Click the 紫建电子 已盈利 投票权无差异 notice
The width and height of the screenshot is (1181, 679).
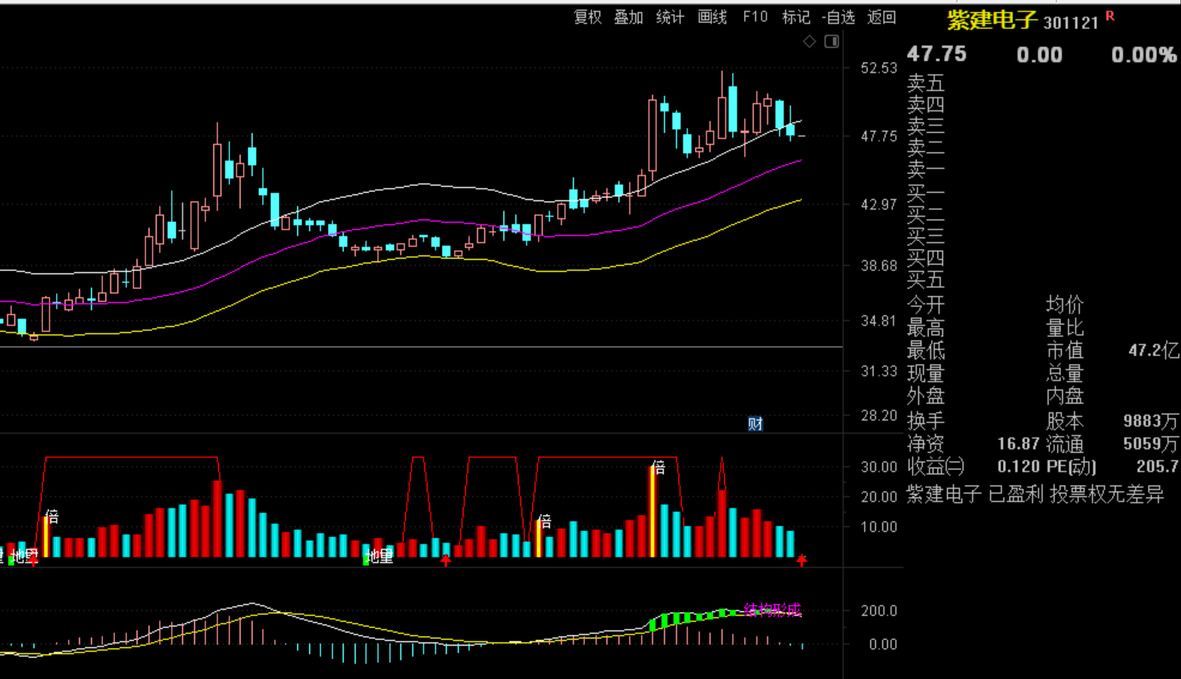coord(1035,494)
